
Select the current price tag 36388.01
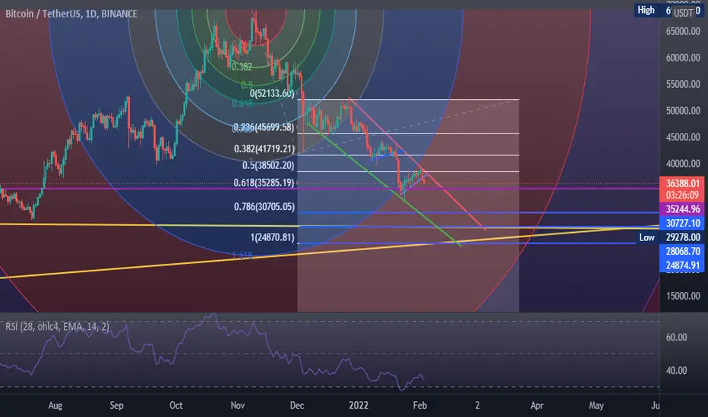682,183
